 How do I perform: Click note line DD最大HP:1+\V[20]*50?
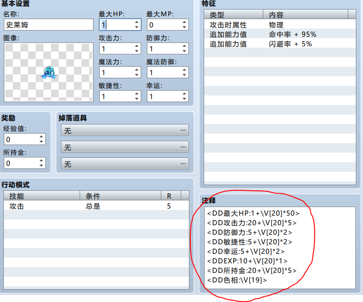253,213
